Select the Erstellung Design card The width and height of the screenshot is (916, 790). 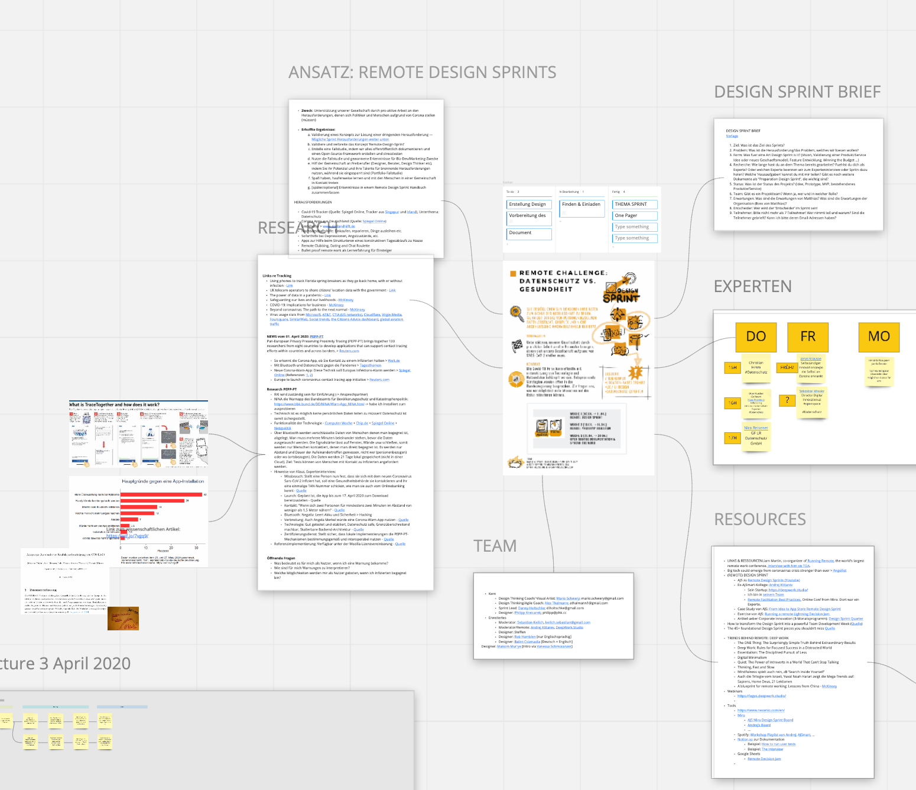(529, 204)
